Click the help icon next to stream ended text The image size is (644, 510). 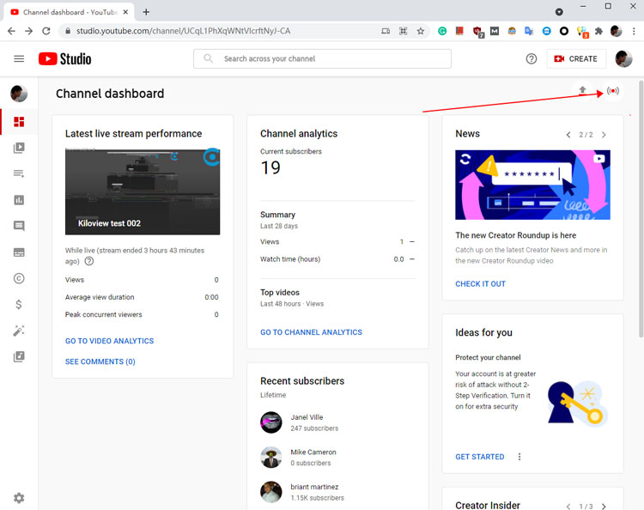coord(88,261)
